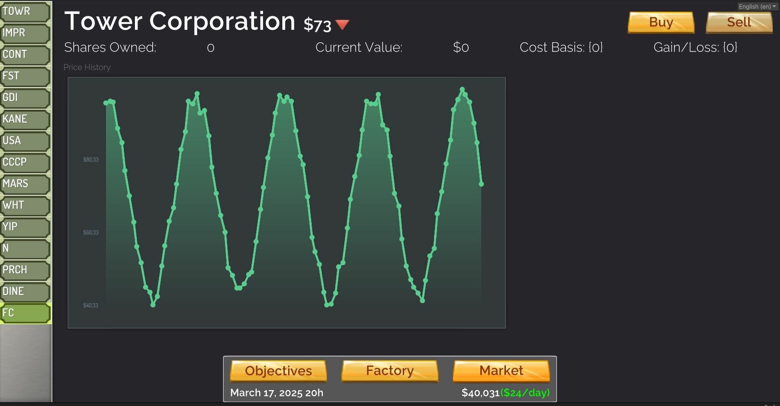Switch to GDI stock view
780x406 pixels.
pyautogui.click(x=25, y=98)
